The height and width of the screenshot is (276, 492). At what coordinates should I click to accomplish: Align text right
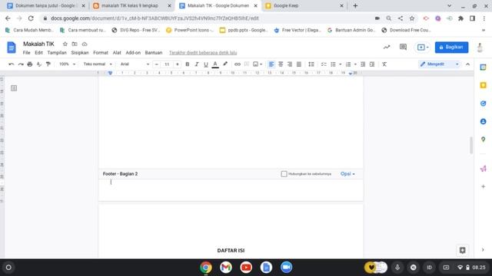[x=290, y=64]
